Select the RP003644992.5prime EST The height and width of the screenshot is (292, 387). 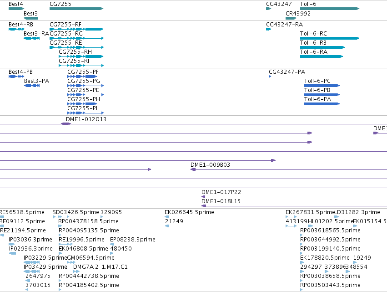[x=302, y=245]
